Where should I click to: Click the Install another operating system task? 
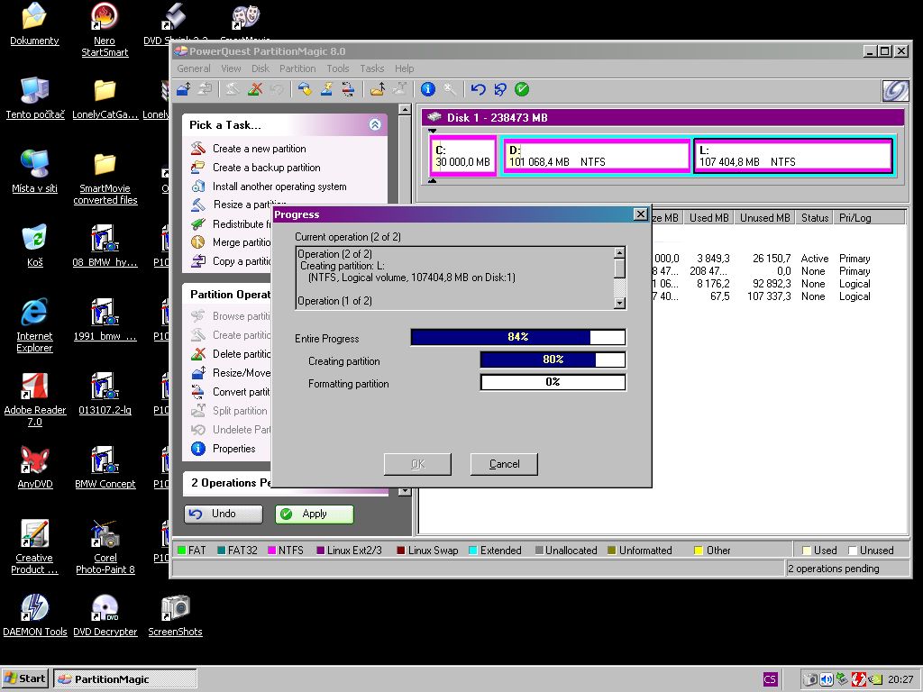[x=269, y=187]
